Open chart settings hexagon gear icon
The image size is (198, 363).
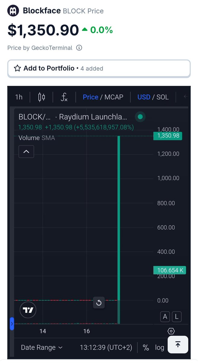tap(171, 331)
